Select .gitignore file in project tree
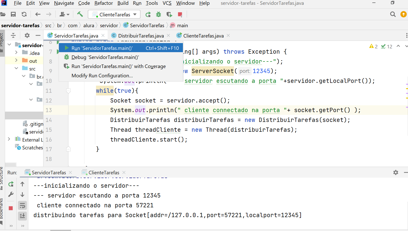Screen dimensions: 408x231 tap(36, 124)
